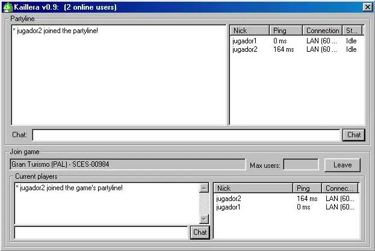Click the 'jugador2 joined the partyline!' message
This screenshot has height=251, width=375.
click(55, 31)
